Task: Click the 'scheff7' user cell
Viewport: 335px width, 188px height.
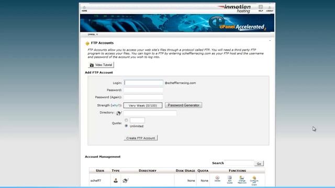Action: [x=95, y=181]
